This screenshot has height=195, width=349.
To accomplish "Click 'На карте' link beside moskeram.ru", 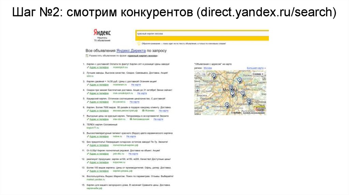I will click(x=136, y=85).
